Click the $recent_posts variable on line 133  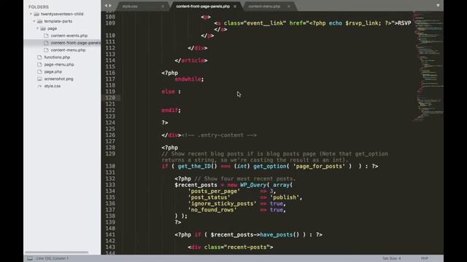(196, 185)
